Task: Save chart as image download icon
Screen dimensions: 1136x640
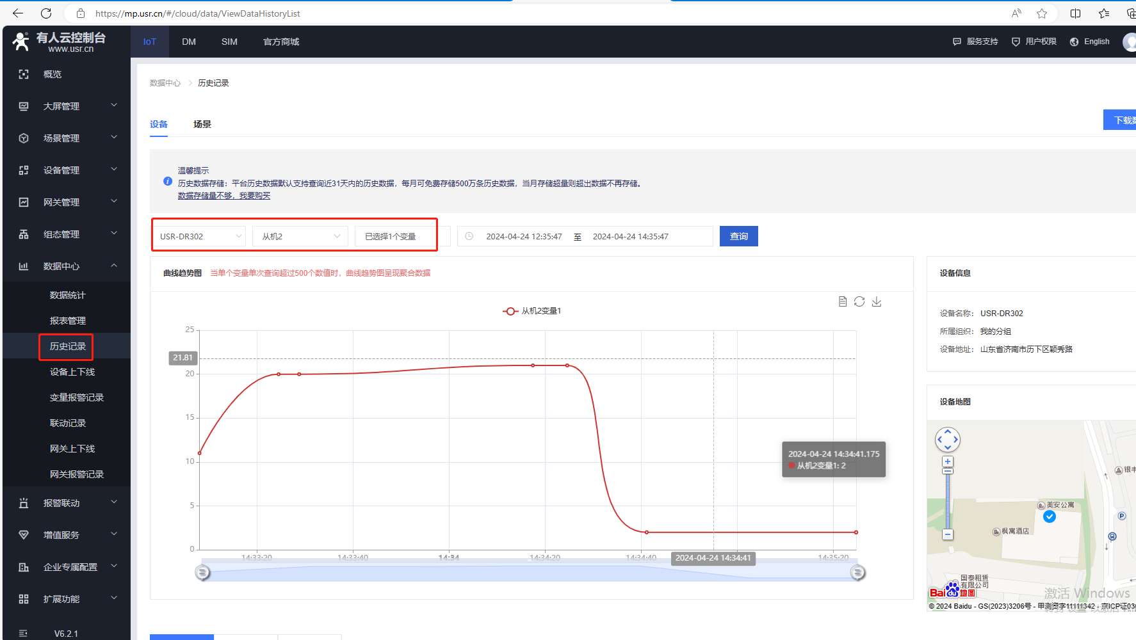Action: (x=877, y=301)
